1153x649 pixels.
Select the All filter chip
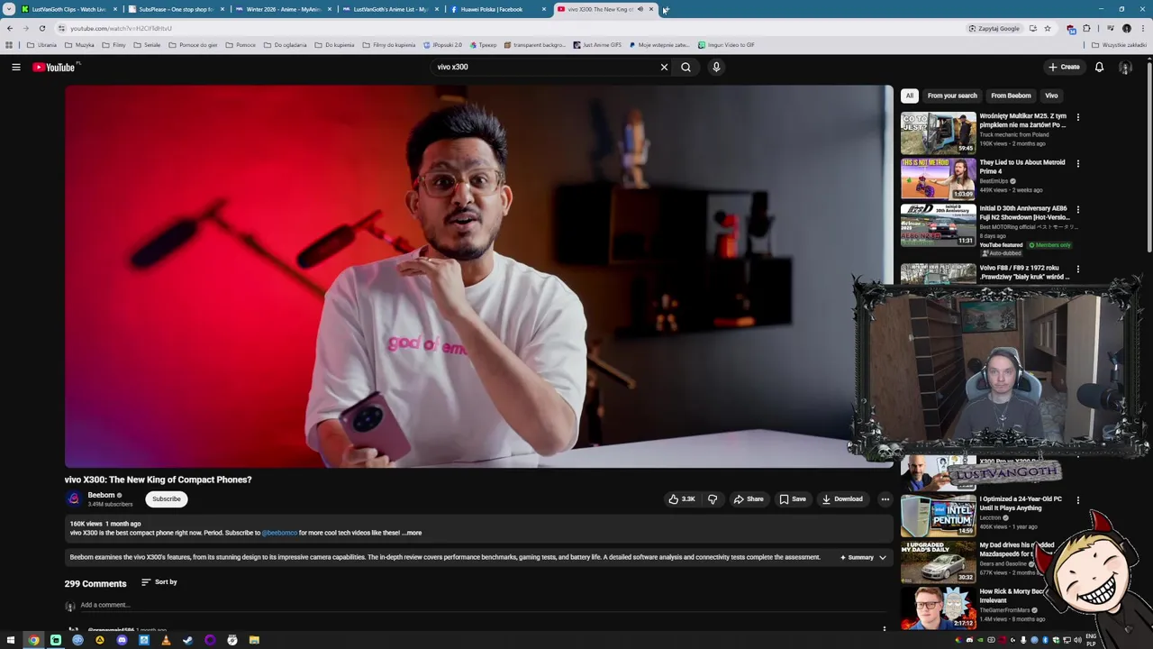910,96
